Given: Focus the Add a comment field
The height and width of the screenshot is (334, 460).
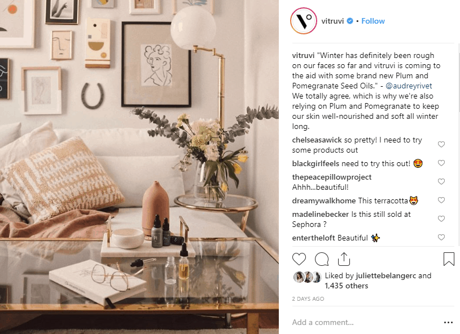Looking at the screenshot, I should (x=365, y=322).
